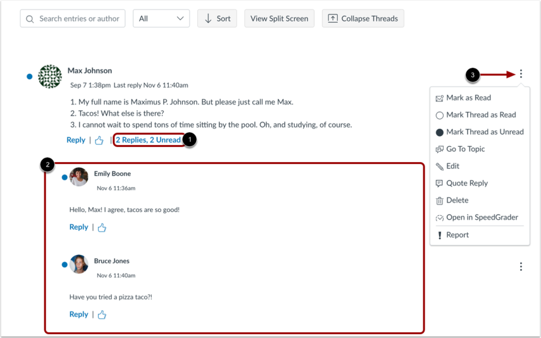Like Max Johnson's post with thumbs-up icon
This screenshot has height=338, width=541.
click(99, 140)
